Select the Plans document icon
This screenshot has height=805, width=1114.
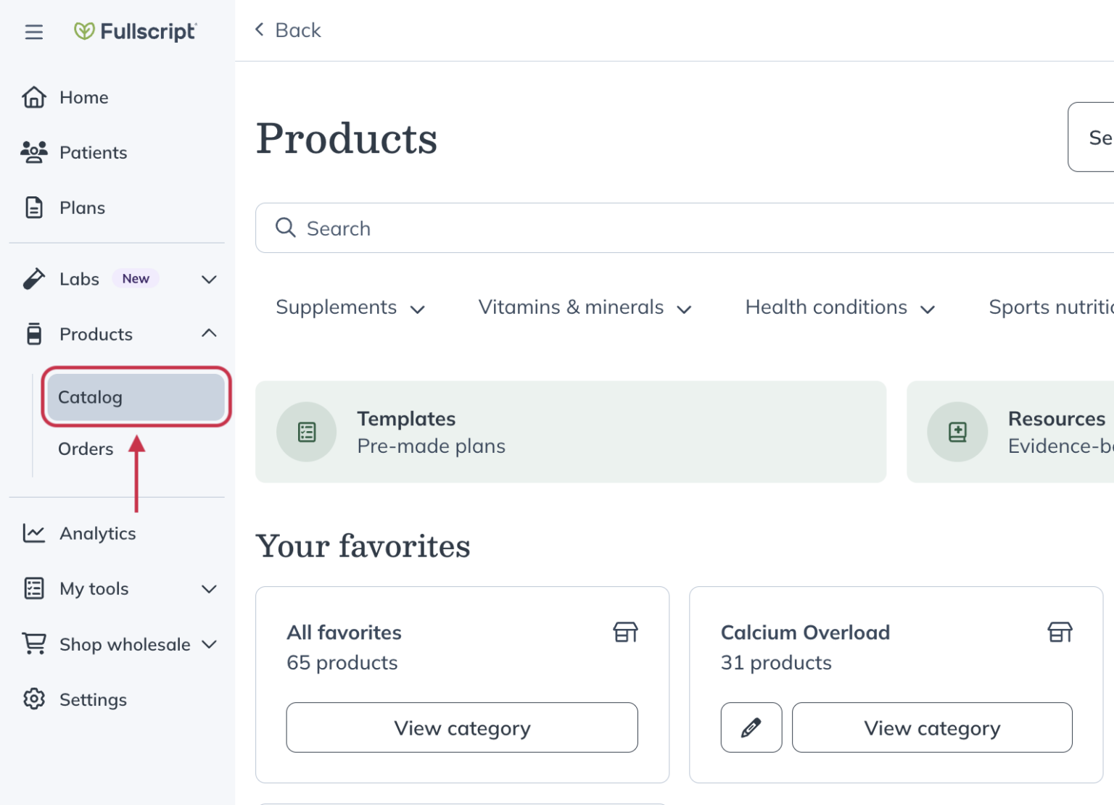34,207
